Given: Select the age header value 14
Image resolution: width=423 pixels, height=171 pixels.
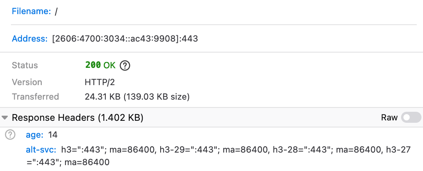Looking at the screenshot, I should [53, 135].
